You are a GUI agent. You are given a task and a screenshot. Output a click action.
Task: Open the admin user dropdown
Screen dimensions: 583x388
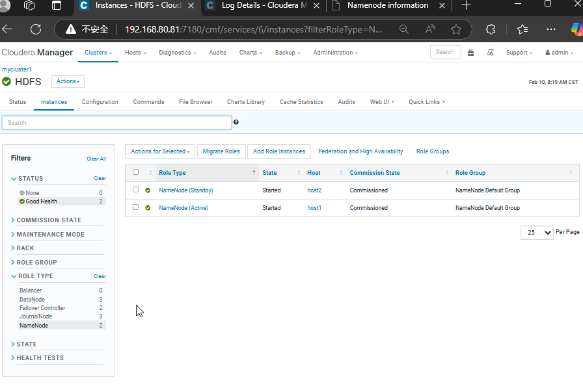(559, 53)
